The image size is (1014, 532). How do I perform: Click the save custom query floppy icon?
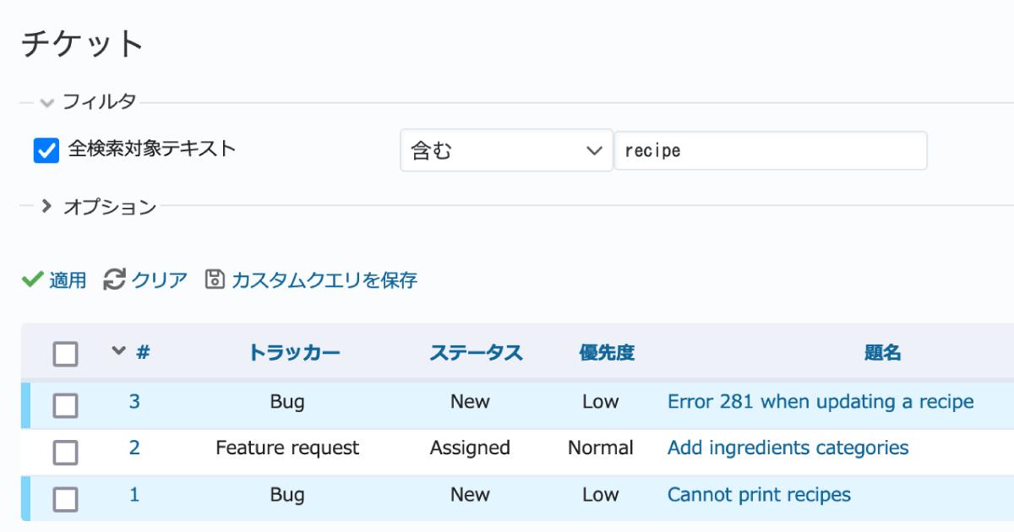click(x=215, y=280)
